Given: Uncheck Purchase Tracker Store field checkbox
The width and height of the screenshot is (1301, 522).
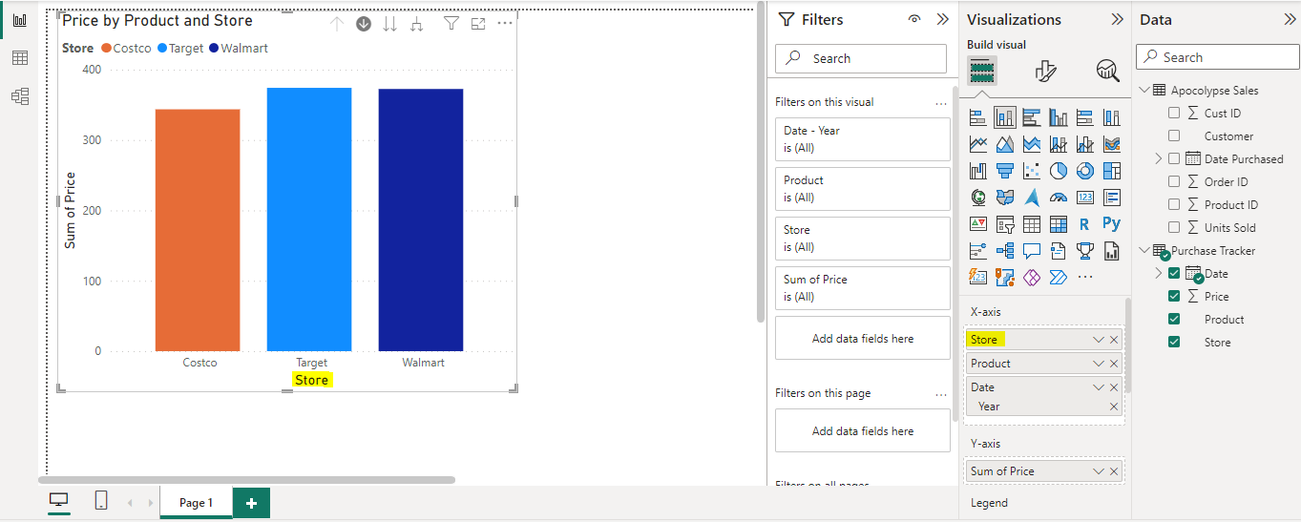Looking at the screenshot, I should tap(1174, 342).
